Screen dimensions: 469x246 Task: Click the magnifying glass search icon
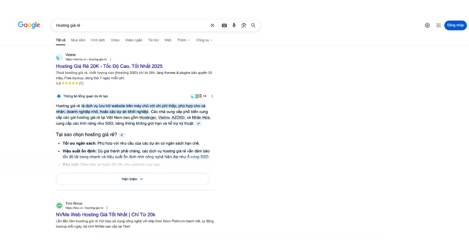[254, 25]
